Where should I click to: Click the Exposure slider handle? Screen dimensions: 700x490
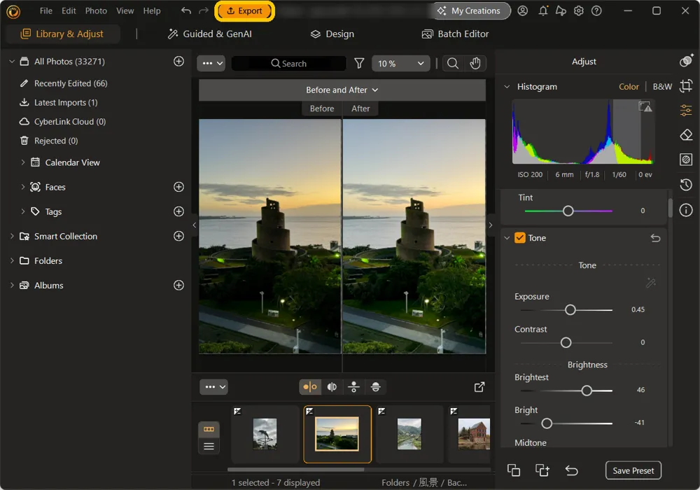pyautogui.click(x=570, y=309)
